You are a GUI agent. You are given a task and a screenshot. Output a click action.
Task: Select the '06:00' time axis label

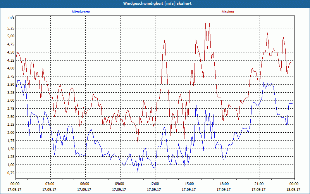tap(85, 184)
